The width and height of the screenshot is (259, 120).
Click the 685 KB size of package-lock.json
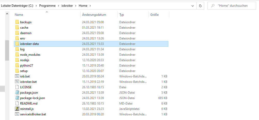163,98
